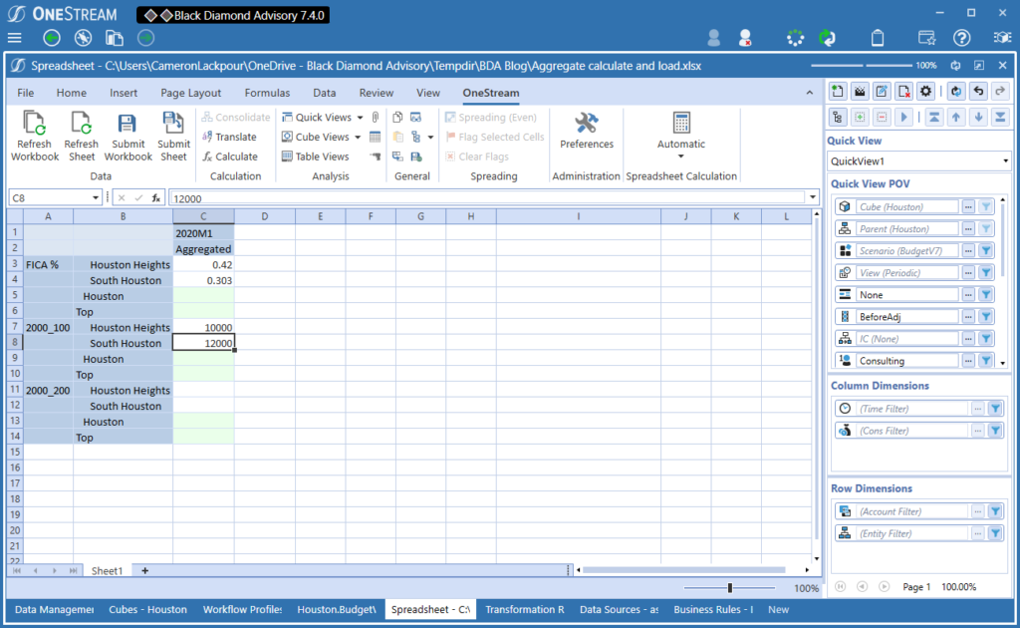The width and height of the screenshot is (1020, 628).
Task: Create a new Quick View with the new icon
Action: pyautogui.click(x=837, y=92)
